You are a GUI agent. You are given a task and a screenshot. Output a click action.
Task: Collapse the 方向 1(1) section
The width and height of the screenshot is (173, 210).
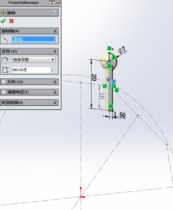[55, 51]
